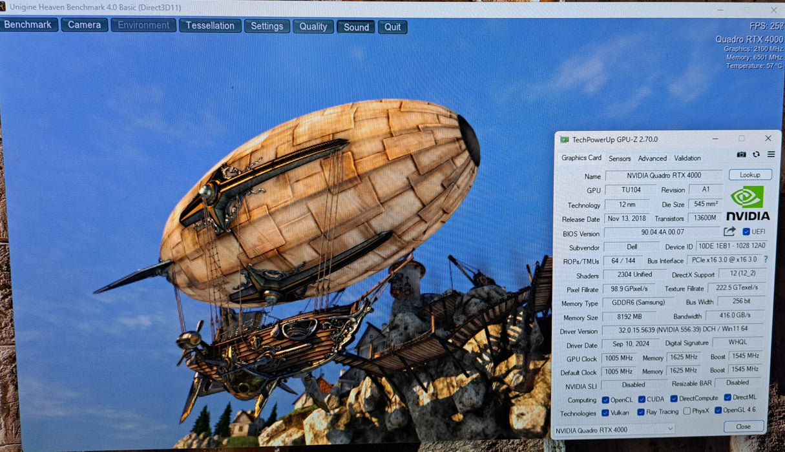Click the Driver Version field
Image resolution: width=785 pixels, height=452 pixels.
point(682,331)
